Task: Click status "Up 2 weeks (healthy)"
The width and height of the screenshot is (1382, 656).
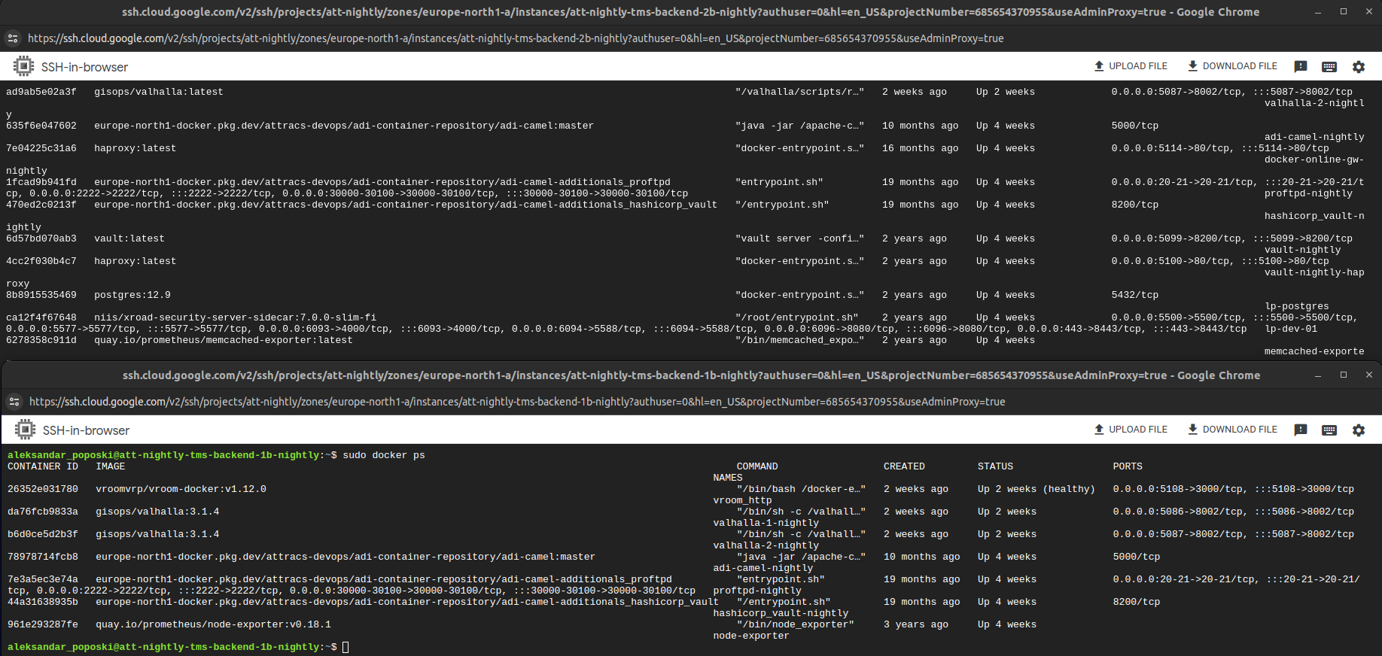Action: pos(1036,489)
